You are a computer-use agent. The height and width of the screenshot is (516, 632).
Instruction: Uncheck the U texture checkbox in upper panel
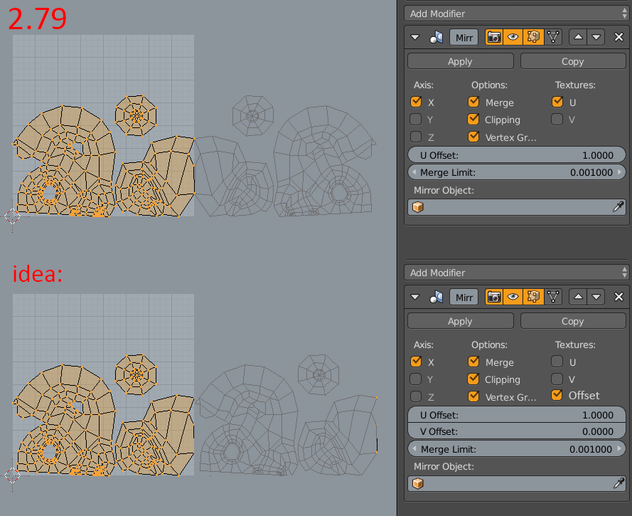tap(557, 102)
